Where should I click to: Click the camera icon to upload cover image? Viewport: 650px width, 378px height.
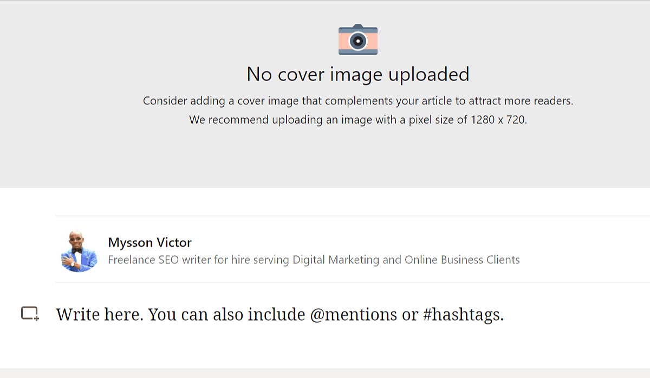(x=358, y=39)
